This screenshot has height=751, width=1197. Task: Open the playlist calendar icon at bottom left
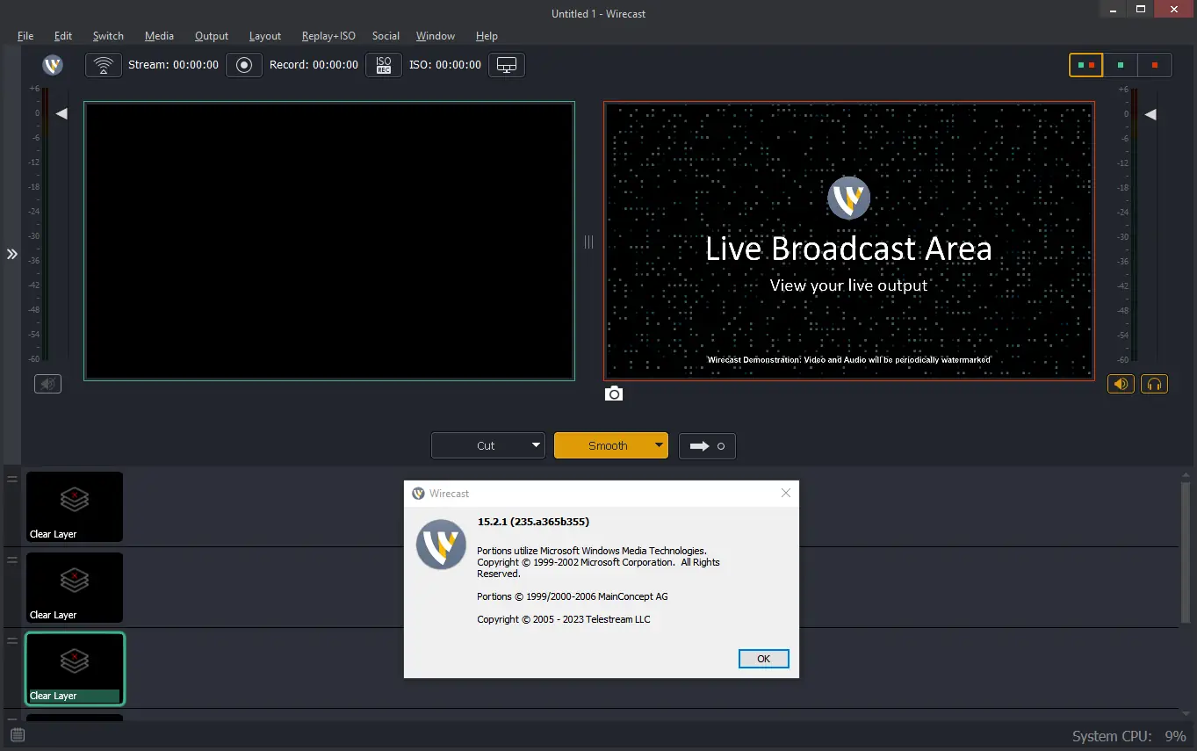click(x=18, y=735)
